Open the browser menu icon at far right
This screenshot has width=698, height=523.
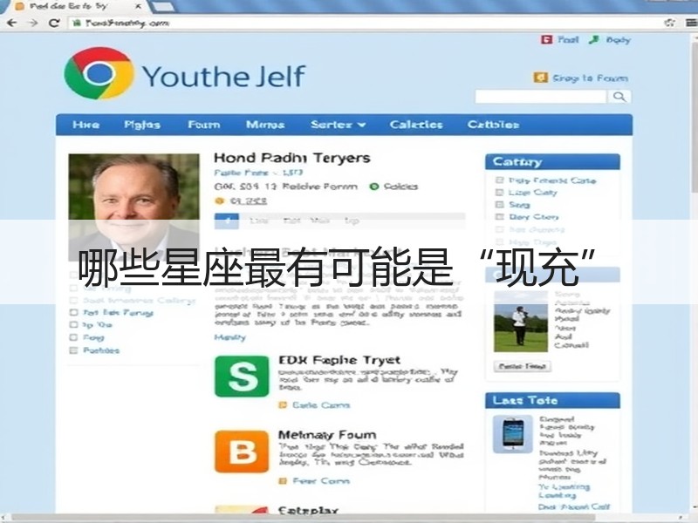click(691, 23)
